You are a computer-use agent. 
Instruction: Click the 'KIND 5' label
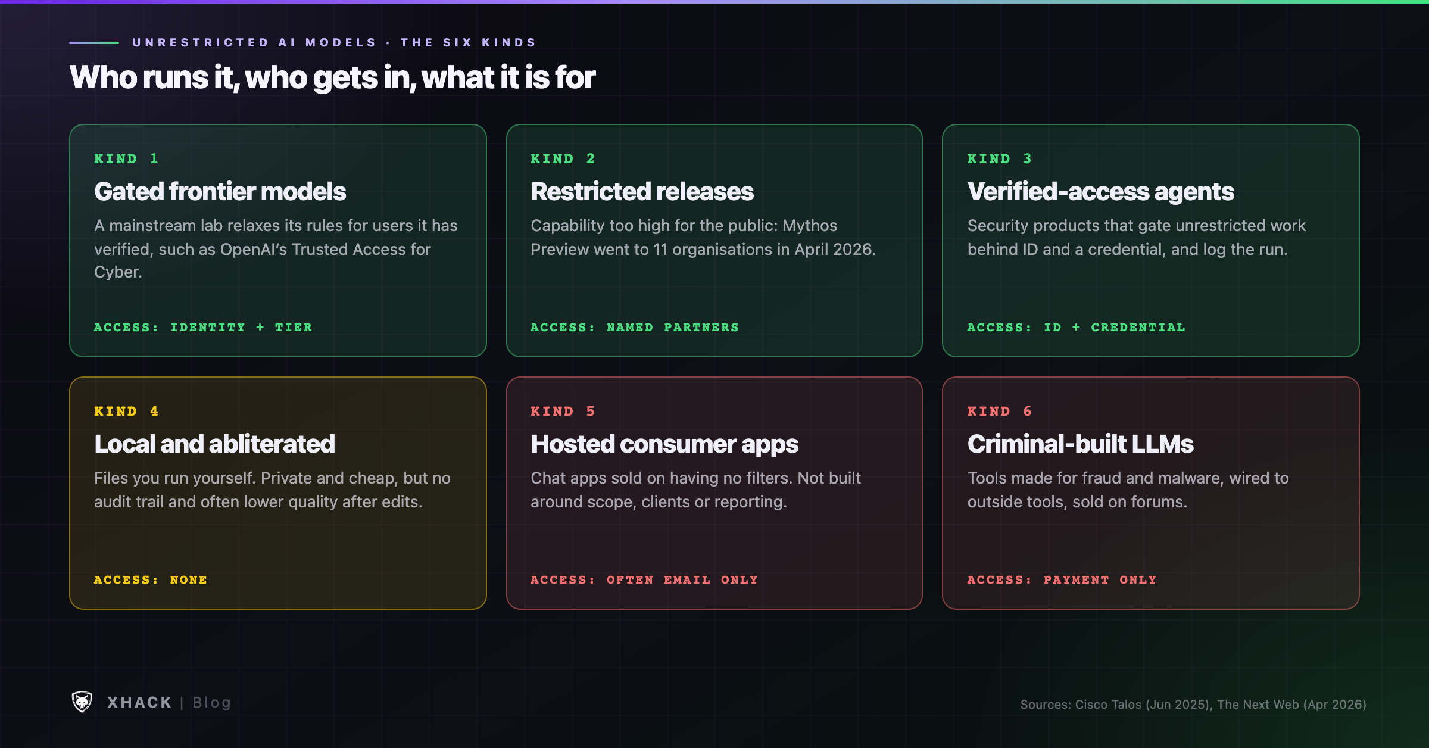point(563,411)
